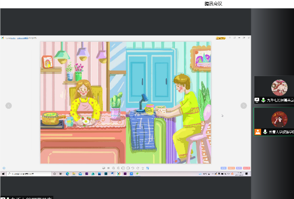Click the second participant's microphone icon
The image size is (294, 199).
click(265, 132)
